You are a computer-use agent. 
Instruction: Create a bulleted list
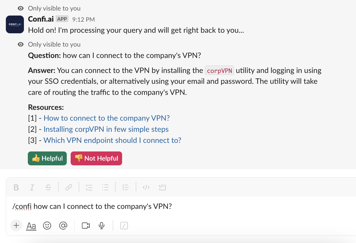(x=105, y=187)
